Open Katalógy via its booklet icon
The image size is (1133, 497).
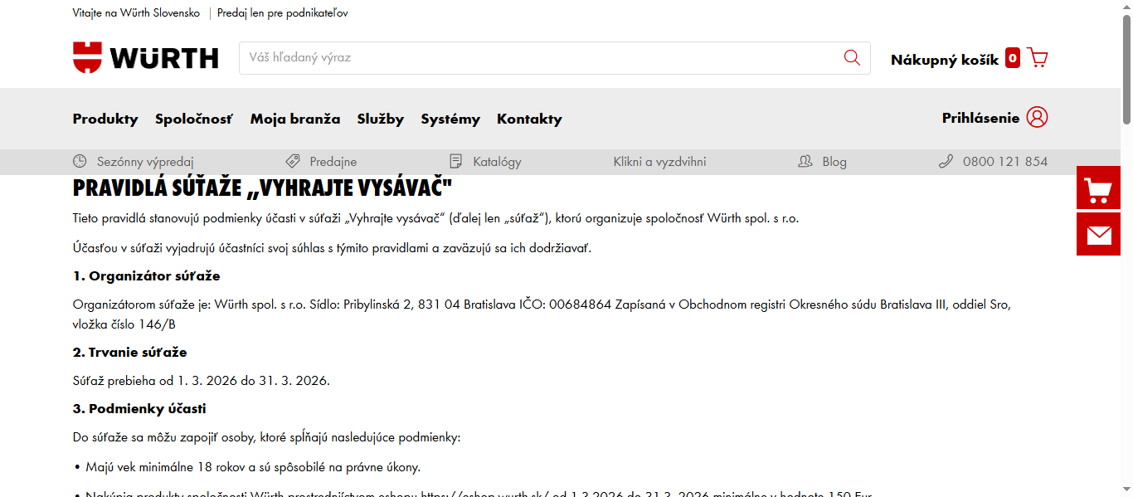pyautogui.click(x=455, y=161)
